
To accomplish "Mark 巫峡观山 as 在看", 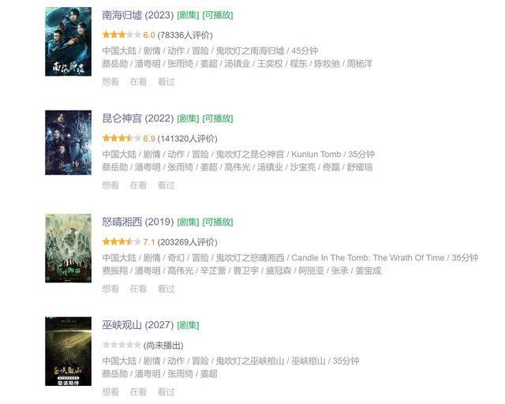I will (138, 392).
